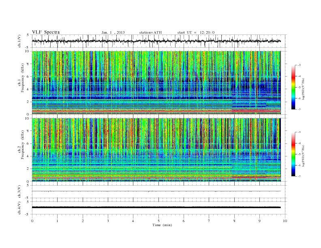The image size is (321, 248).
Task: Click the ch.3 waveform trace panel
Action: pyautogui.click(x=159, y=192)
